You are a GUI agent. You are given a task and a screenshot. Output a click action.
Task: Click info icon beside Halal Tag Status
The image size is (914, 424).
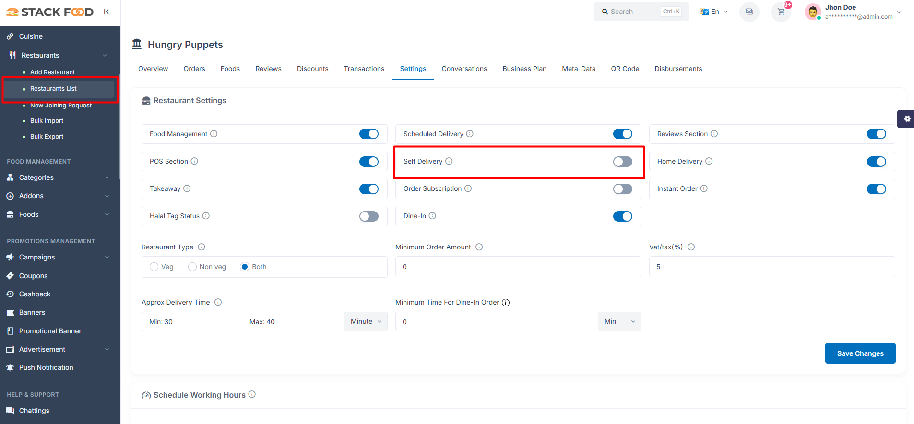(206, 216)
